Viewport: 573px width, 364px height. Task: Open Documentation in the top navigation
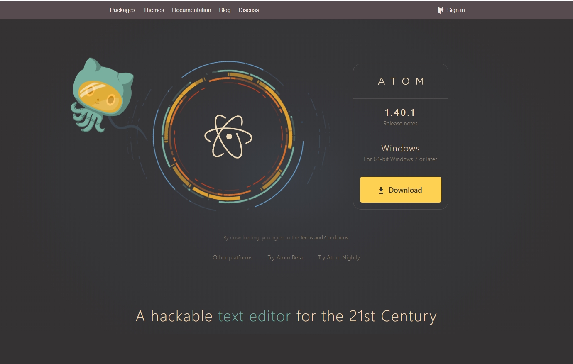pos(191,10)
